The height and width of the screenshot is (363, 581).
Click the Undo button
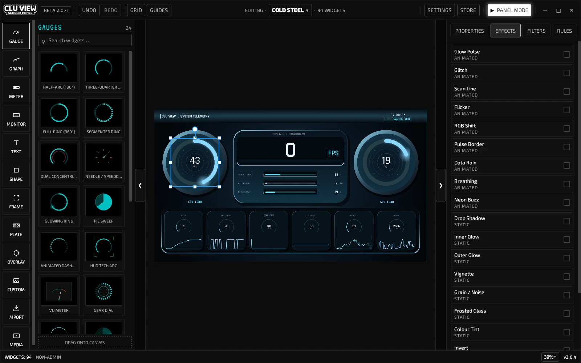tap(89, 10)
